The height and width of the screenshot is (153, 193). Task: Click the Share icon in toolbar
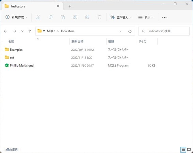coord(87,17)
